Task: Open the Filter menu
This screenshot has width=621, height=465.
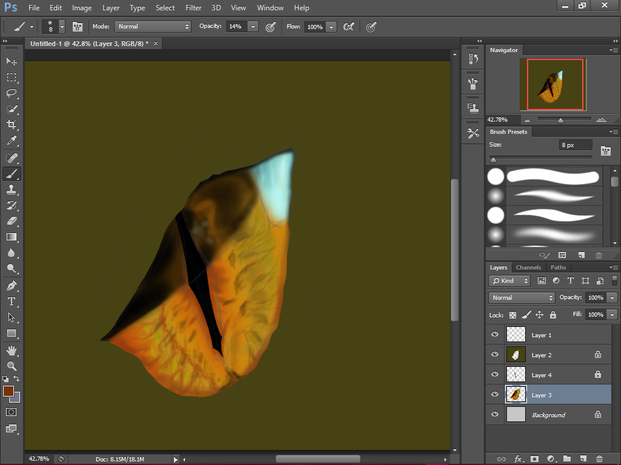Action: click(193, 8)
